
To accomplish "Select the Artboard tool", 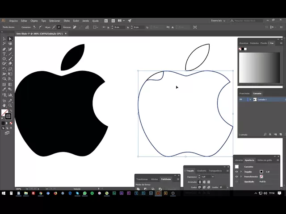I will [4, 101].
